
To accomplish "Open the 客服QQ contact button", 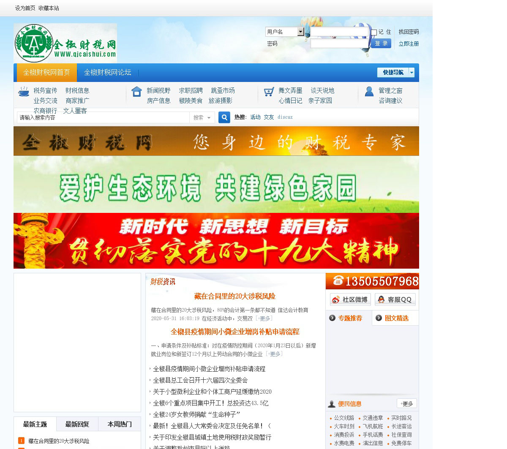I will (x=395, y=299).
